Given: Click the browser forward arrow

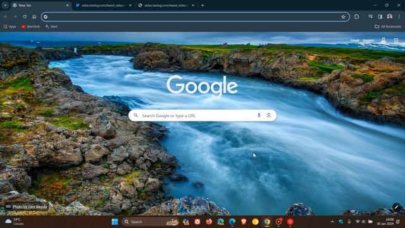Looking at the screenshot, I should coord(15,17).
